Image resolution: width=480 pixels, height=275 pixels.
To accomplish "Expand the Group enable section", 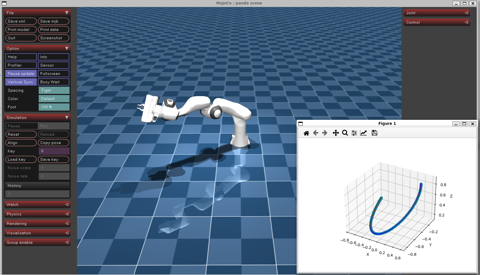I will 37,242.
